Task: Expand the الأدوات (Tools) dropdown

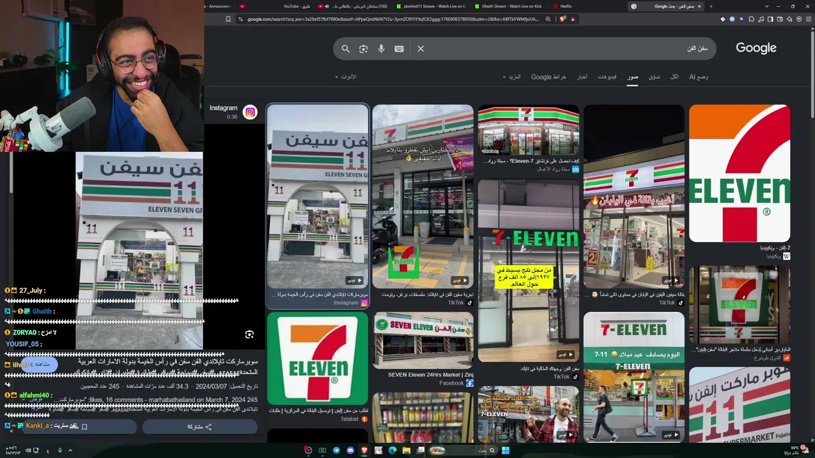Action: [346, 77]
